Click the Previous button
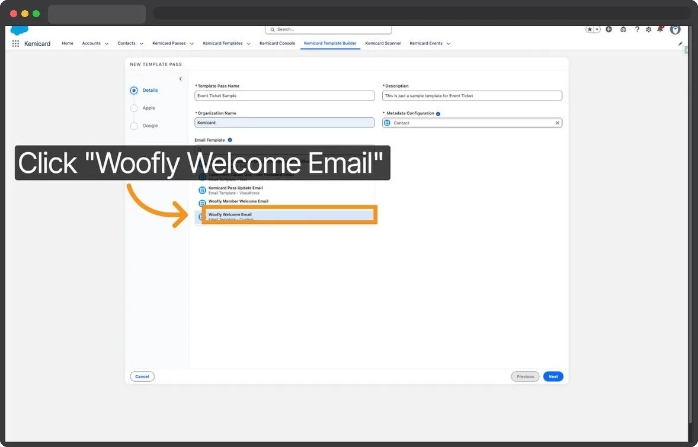 [x=526, y=377]
